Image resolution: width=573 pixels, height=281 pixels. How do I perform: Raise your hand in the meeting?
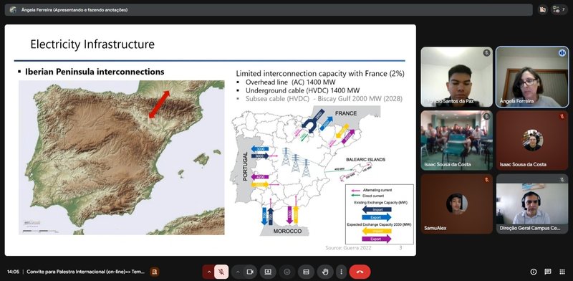325,272
